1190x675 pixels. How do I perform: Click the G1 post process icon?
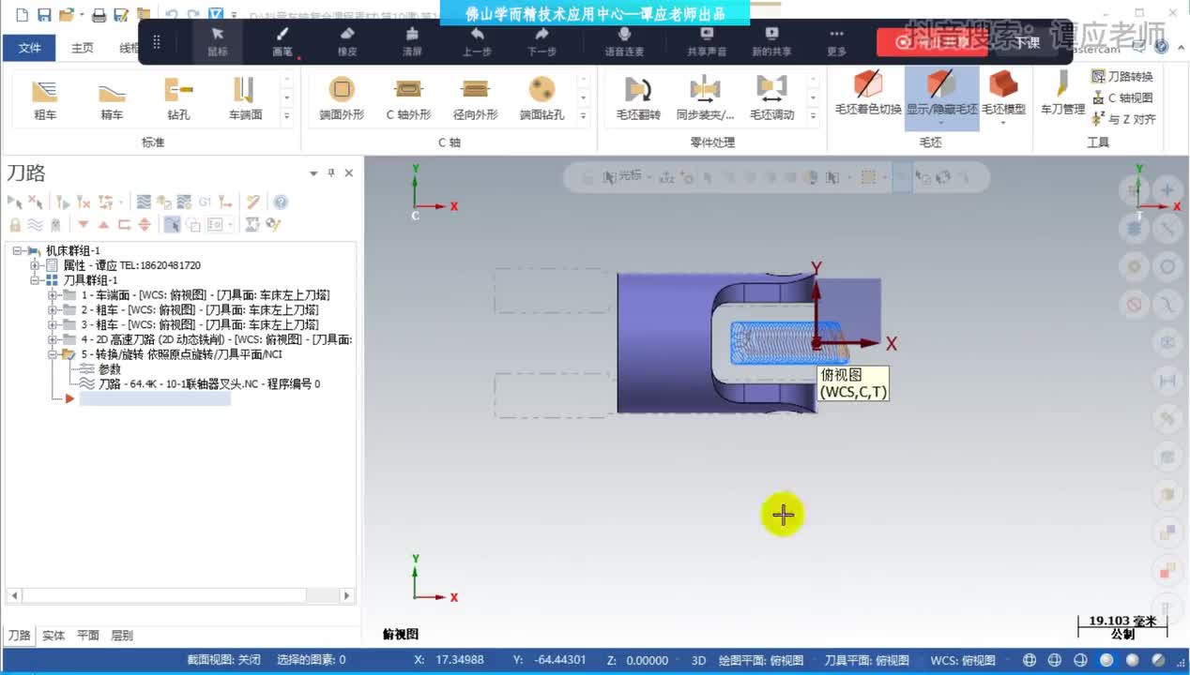point(205,202)
